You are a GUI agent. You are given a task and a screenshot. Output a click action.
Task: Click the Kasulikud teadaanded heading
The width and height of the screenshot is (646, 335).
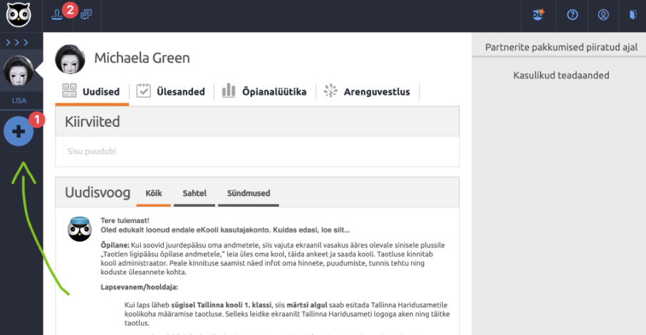[x=561, y=75]
